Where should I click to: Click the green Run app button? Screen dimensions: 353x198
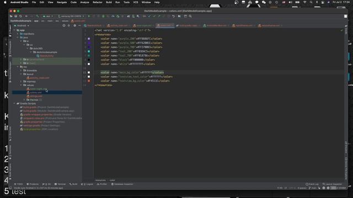click(89, 16)
